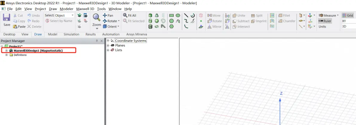Image resolution: width=356 pixels, height=125 pixels.
Task: Select the Draw three-point arc tool
Action: coord(186,26)
